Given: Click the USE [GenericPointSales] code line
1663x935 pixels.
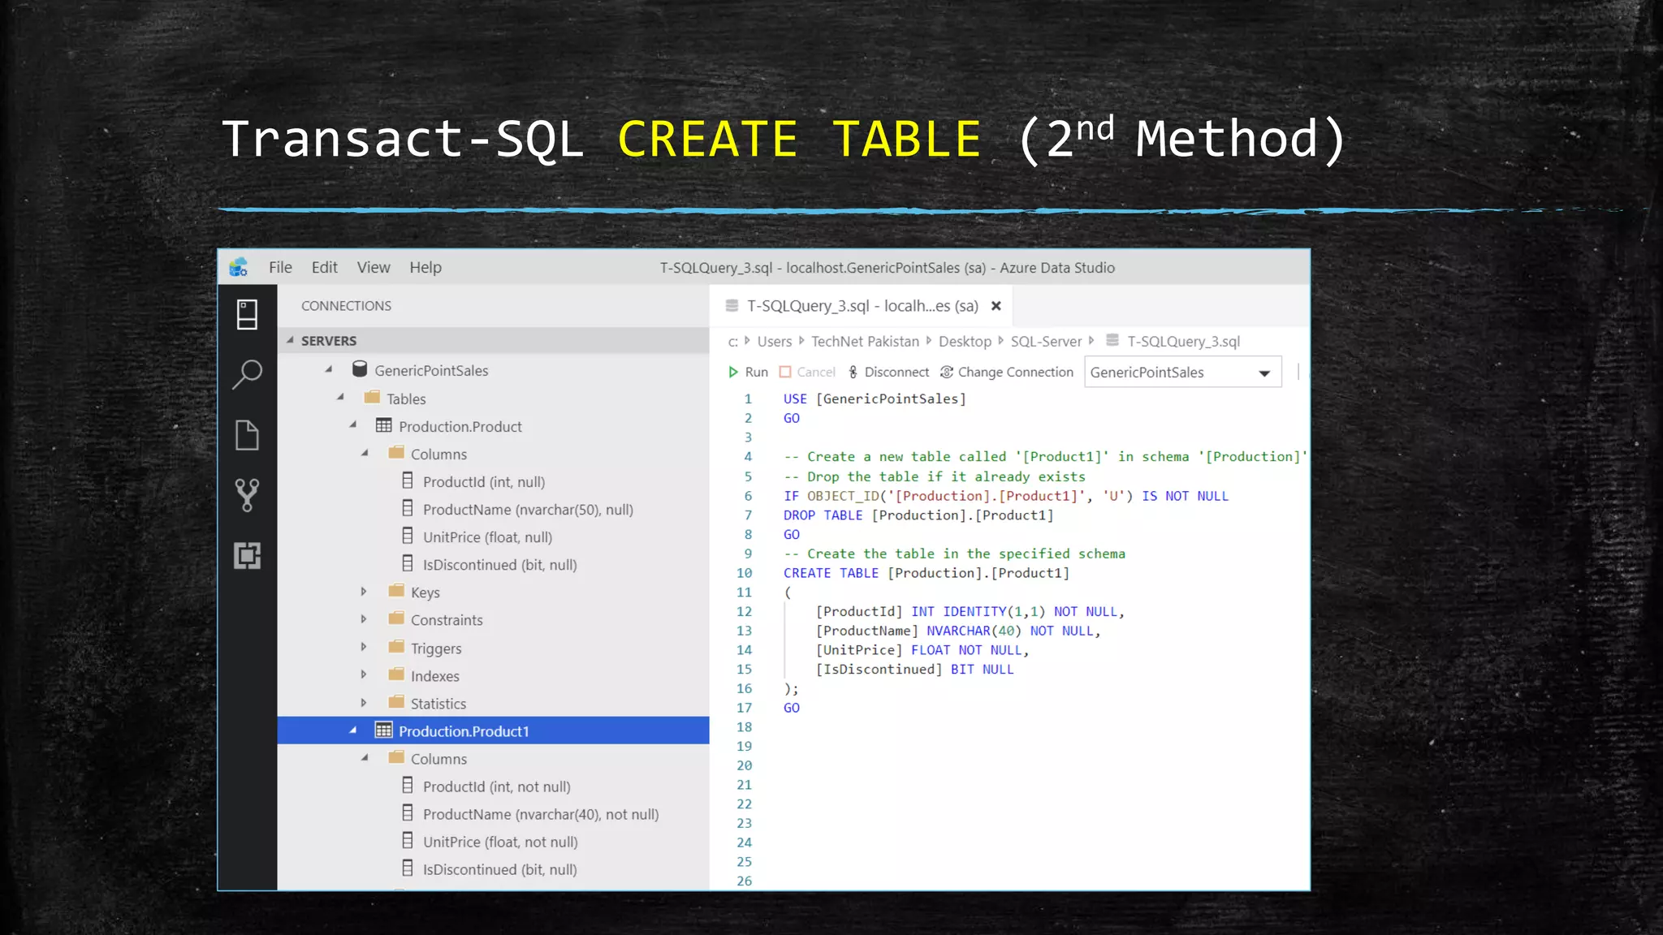Looking at the screenshot, I should pyautogui.click(x=875, y=399).
